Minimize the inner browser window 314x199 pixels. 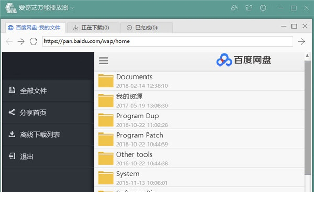click(284, 26)
